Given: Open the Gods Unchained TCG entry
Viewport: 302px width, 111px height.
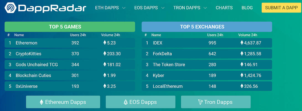Looking at the screenshot, I should click(70, 65).
